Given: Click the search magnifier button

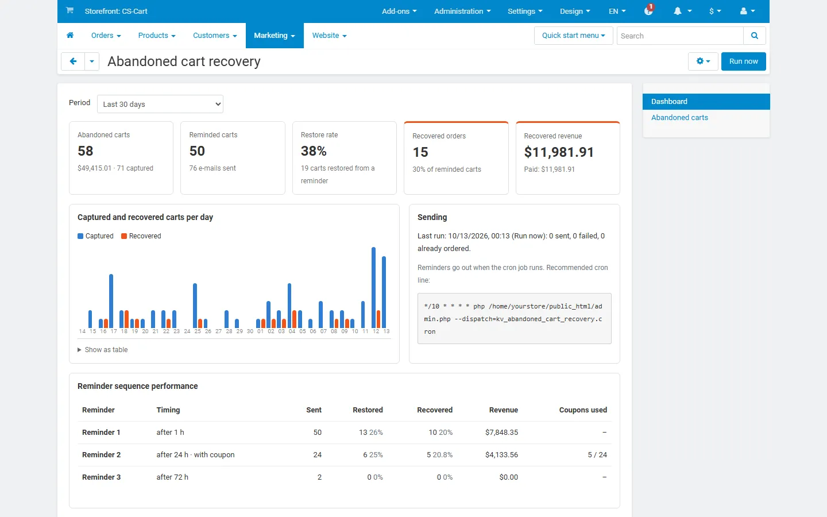Looking at the screenshot, I should (755, 36).
